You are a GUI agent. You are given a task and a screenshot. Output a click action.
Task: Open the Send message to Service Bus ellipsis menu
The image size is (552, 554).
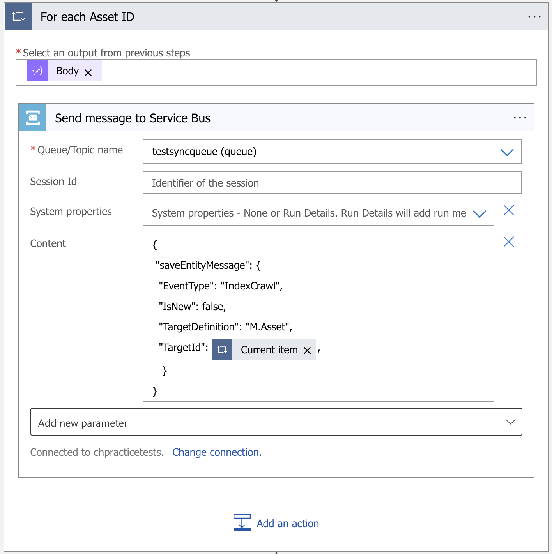tap(520, 117)
